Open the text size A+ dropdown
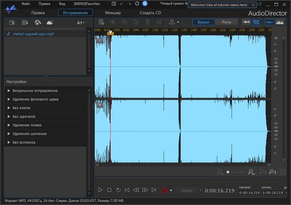291x205 pixels. click(80, 22)
